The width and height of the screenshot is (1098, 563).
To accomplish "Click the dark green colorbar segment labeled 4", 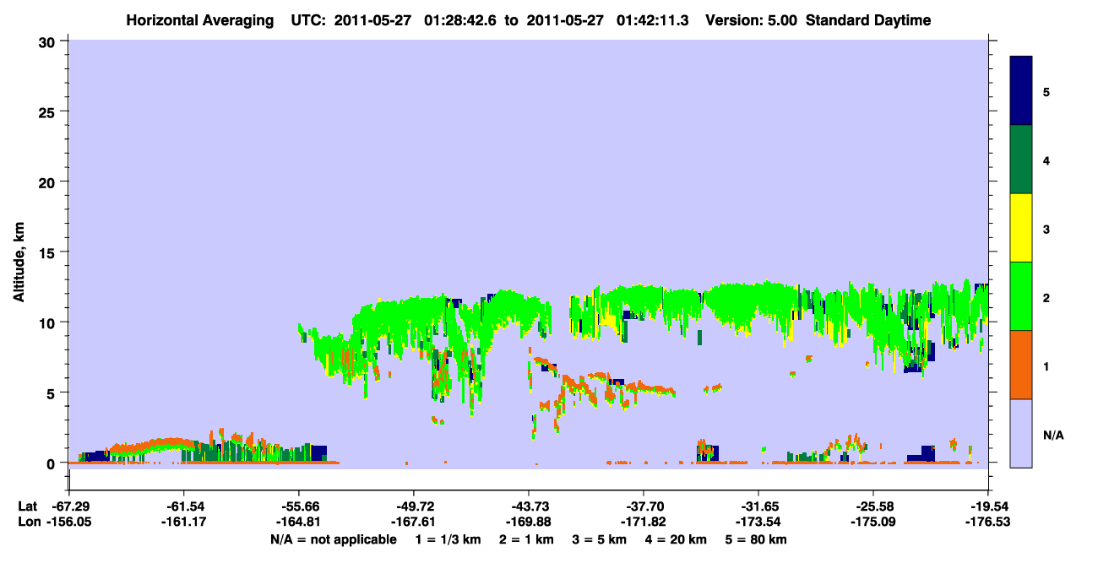I will click(1021, 160).
